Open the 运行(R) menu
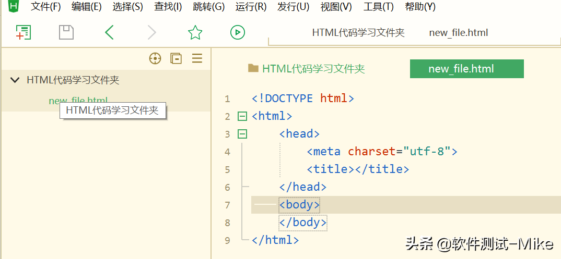The width and height of the screenshot is (561, 259). 251,6
